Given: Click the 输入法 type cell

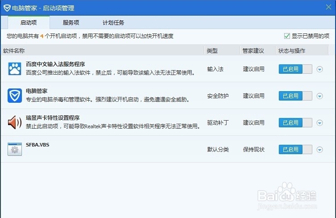Looking at the screenshot, I should pos(215,69).
